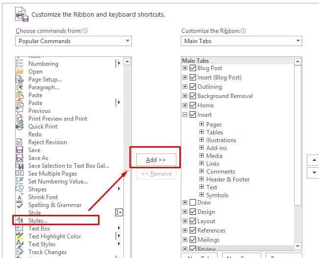This screenshot has width=319, height=258.
Task: Click the Quick Print icon
Action: 20,127
